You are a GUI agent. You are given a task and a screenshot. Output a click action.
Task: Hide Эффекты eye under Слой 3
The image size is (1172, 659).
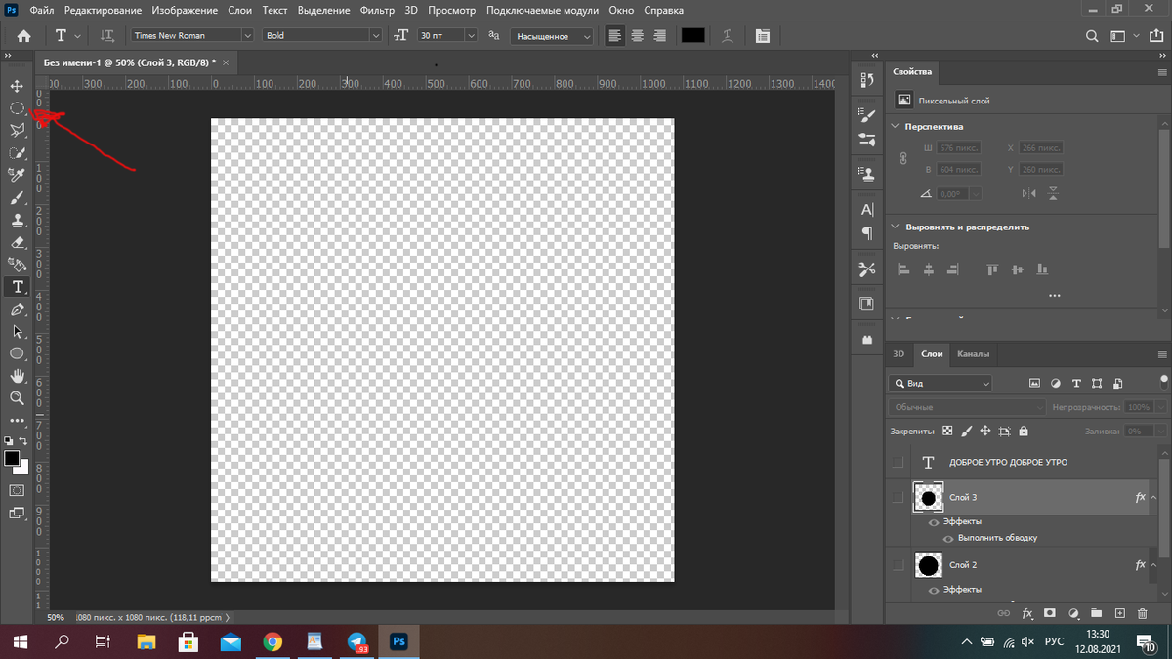pos(934,522)
